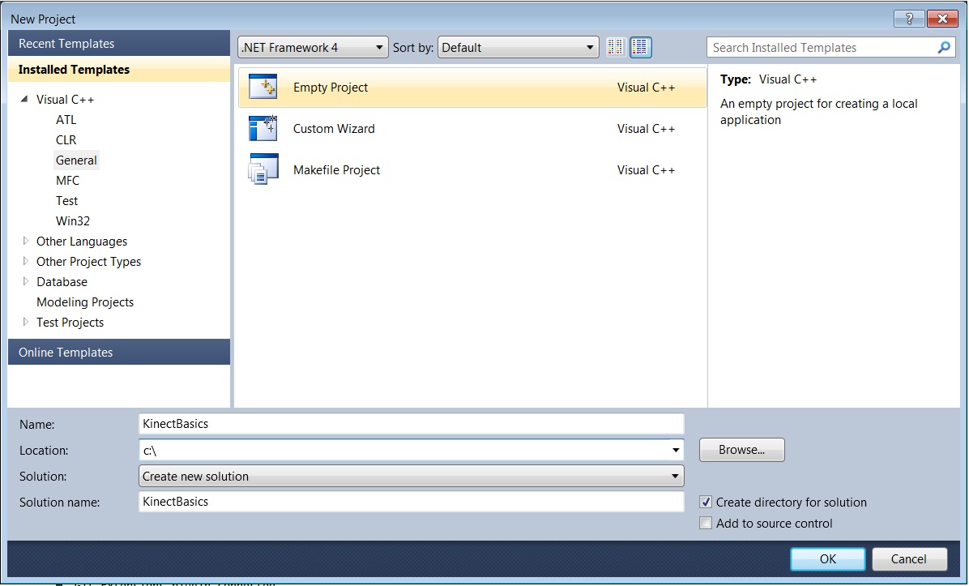Click the Cancel button
Image resolution: width=969 pixels, height=586 pixels.
coord(908,558)
